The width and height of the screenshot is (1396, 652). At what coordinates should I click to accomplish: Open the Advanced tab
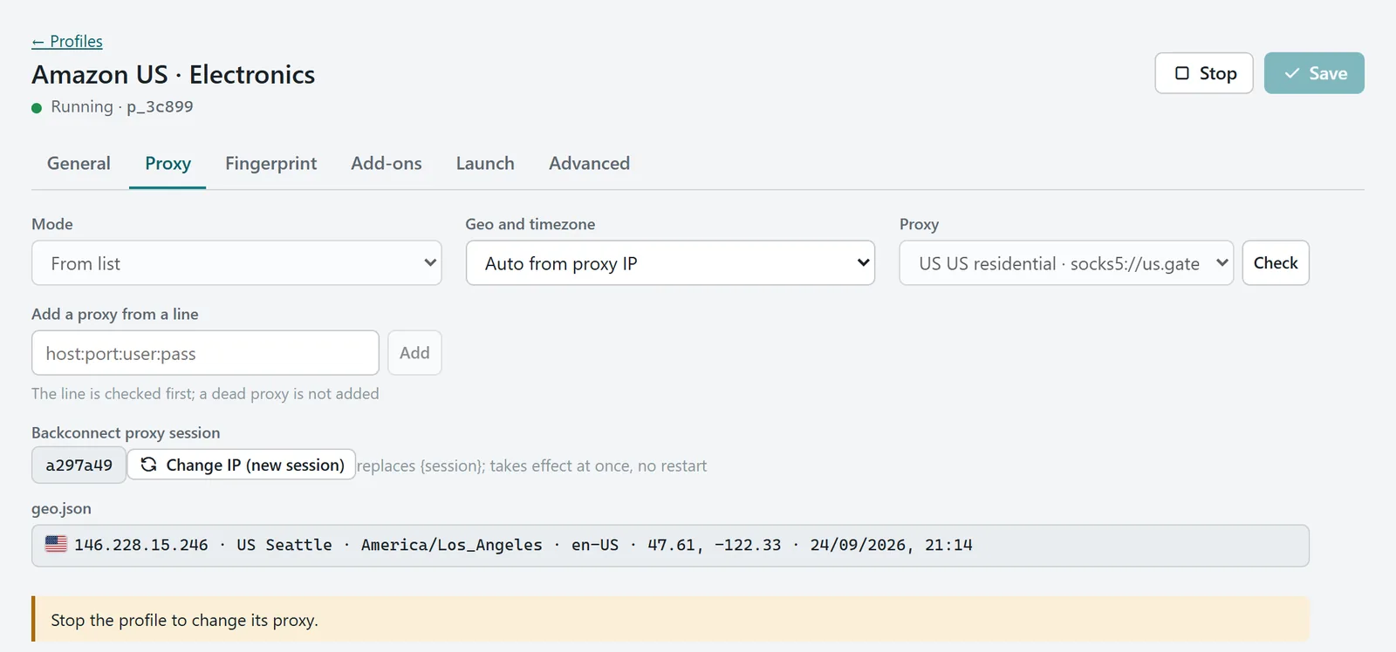pos(589,163)
